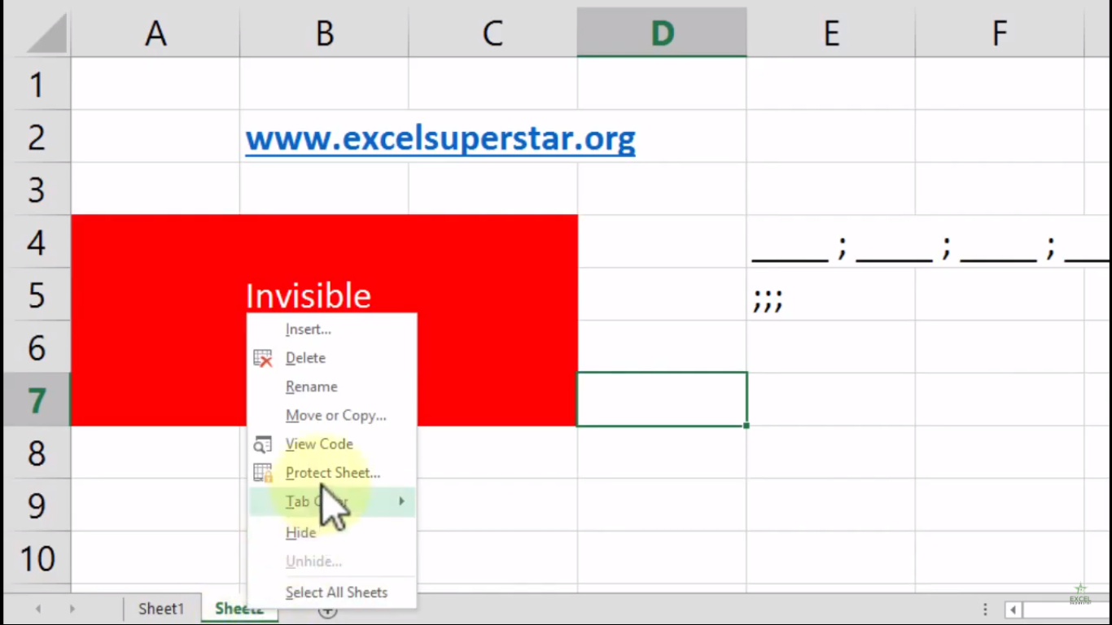This screenshot has width=1112, height=625.
Task: Click the Protect Sheet lock icon
Action: point(263,473)
